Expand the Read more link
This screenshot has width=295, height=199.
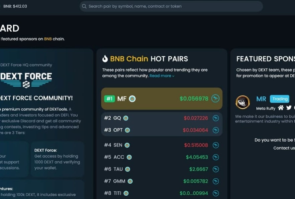coord(162,76)
